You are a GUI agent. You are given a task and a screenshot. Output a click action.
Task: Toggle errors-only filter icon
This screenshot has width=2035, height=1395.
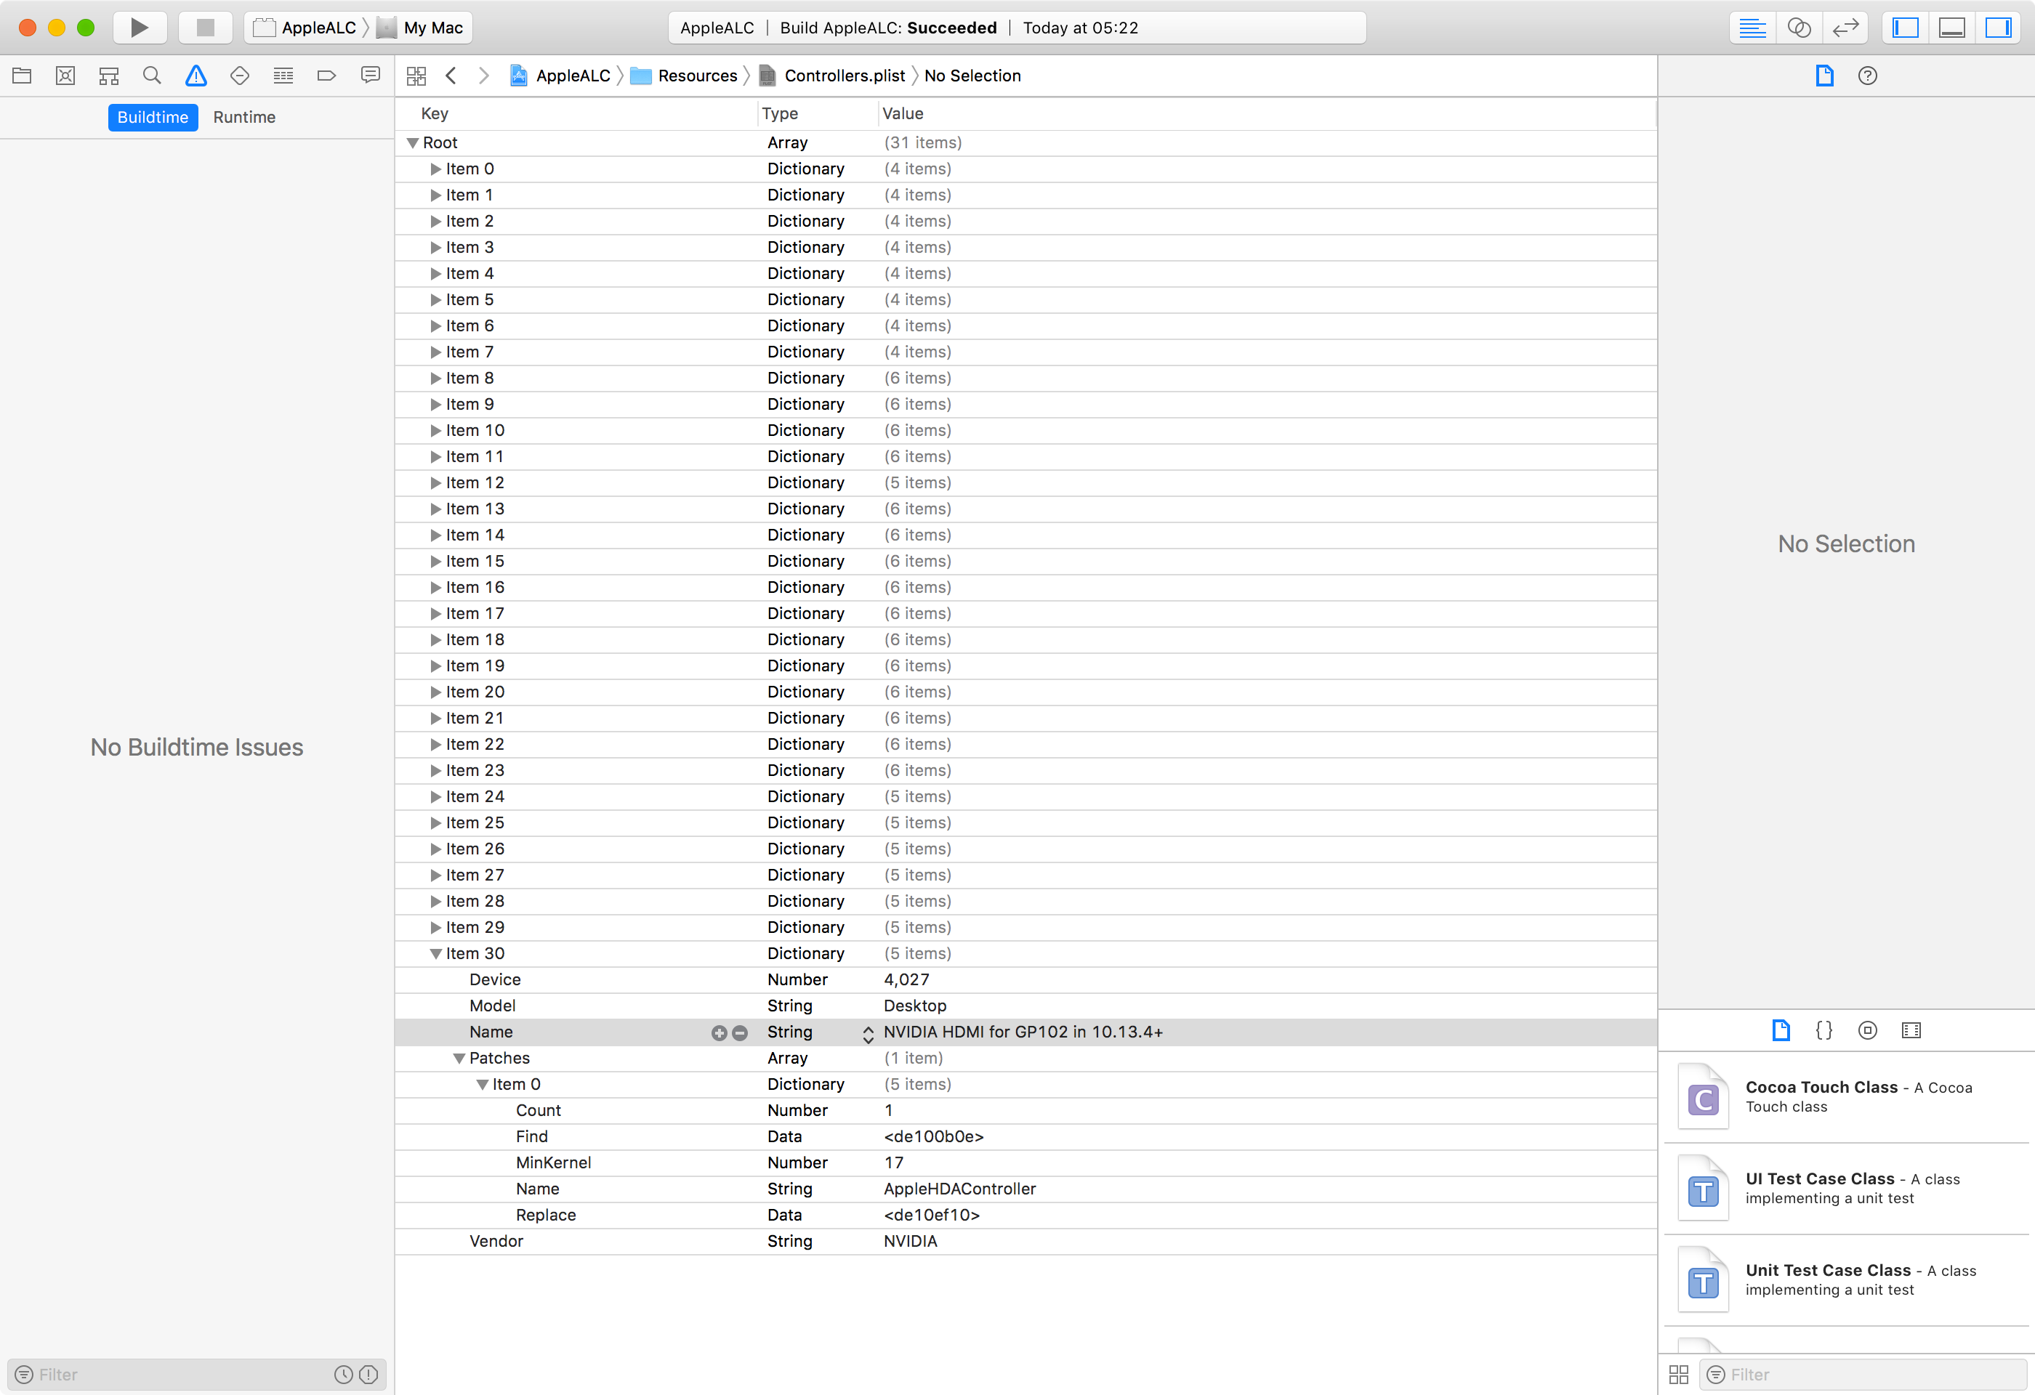coord(368,1375)
